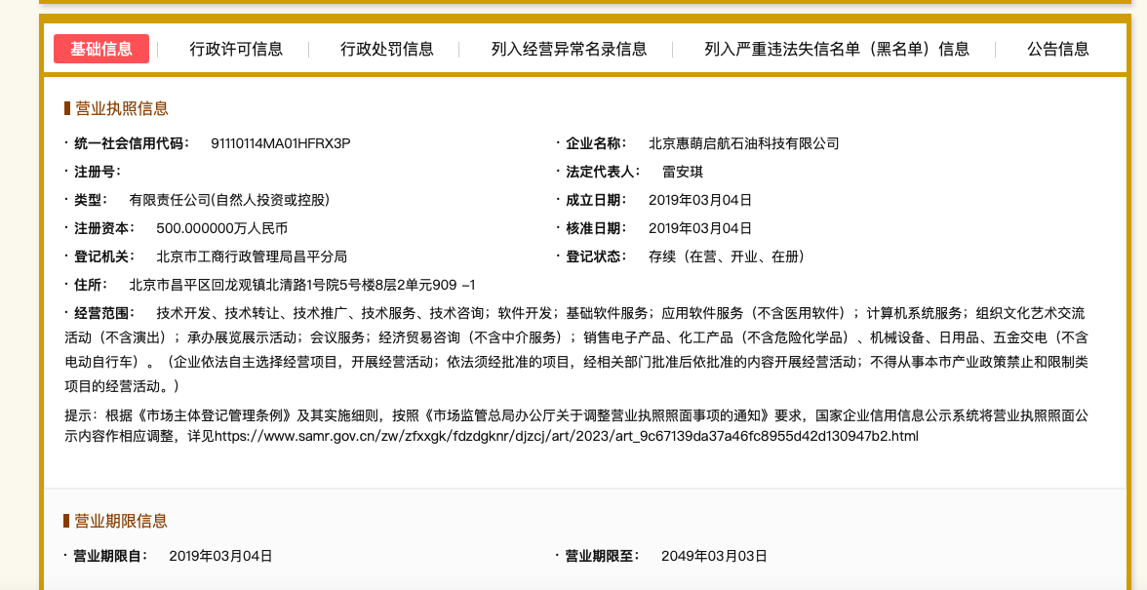The height and width of the screenshot is (590, 1147).
Task: Switch to 公告信息 tab
Action: tap(1057, 49)
